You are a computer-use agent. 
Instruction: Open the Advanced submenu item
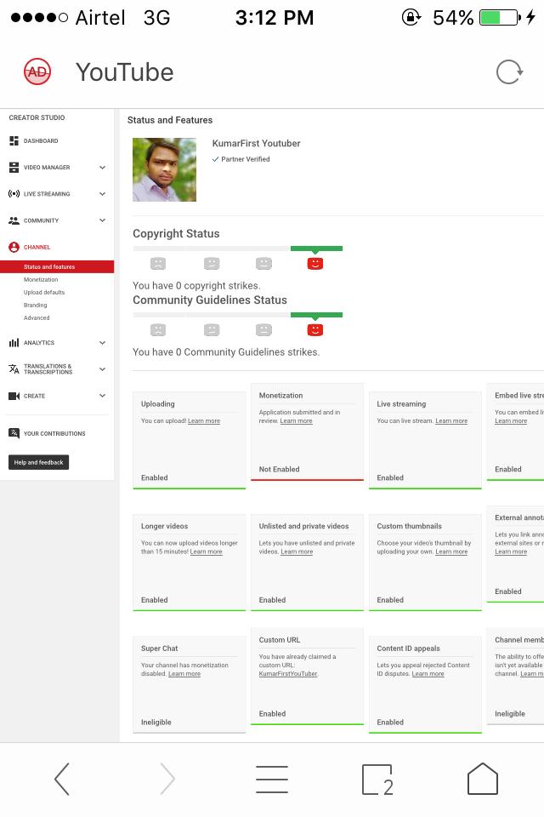click(x=37, y=317)
